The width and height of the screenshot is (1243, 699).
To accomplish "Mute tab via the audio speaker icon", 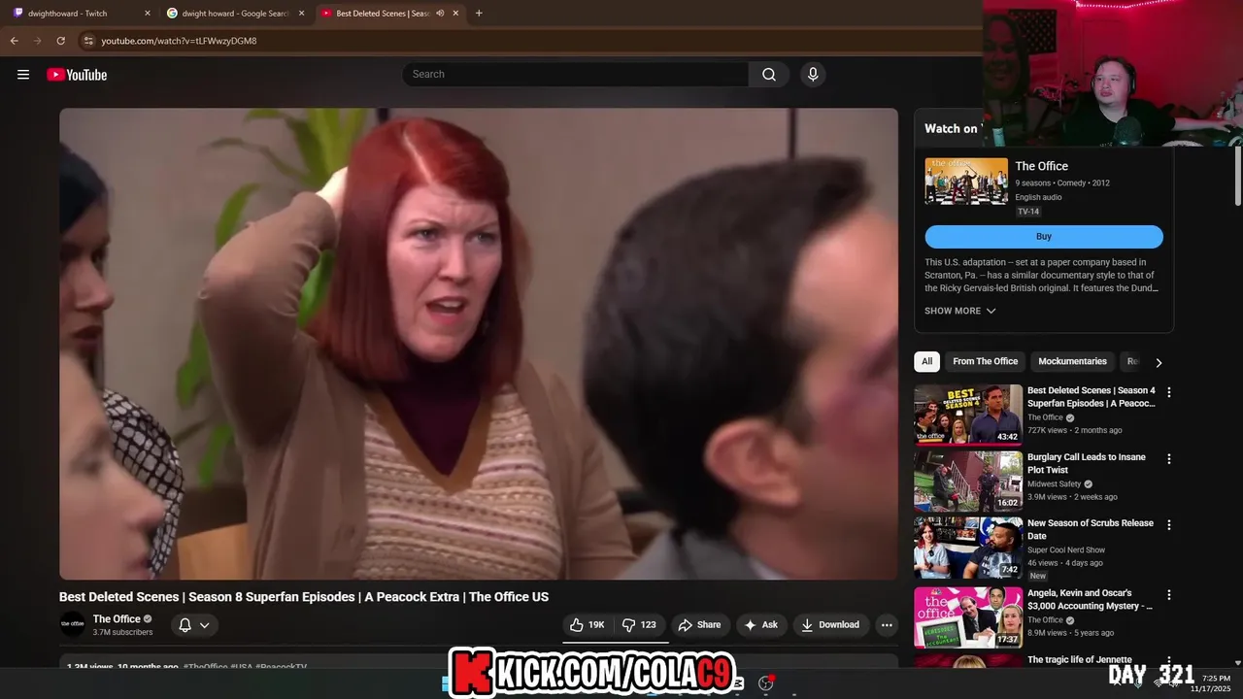I will coord(440,14).
